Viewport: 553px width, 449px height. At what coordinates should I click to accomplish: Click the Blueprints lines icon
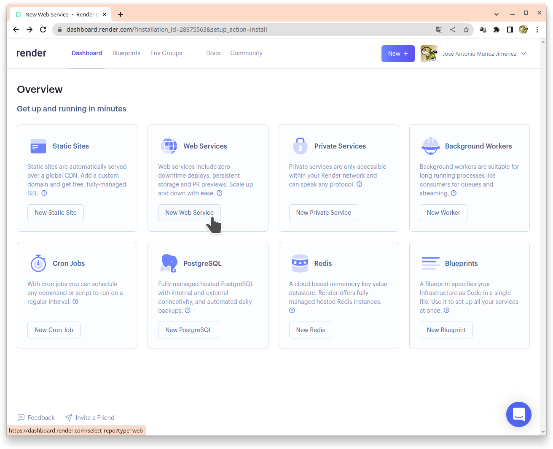431,263
